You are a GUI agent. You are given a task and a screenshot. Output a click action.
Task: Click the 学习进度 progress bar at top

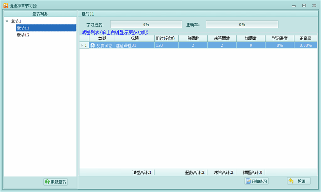146,24
